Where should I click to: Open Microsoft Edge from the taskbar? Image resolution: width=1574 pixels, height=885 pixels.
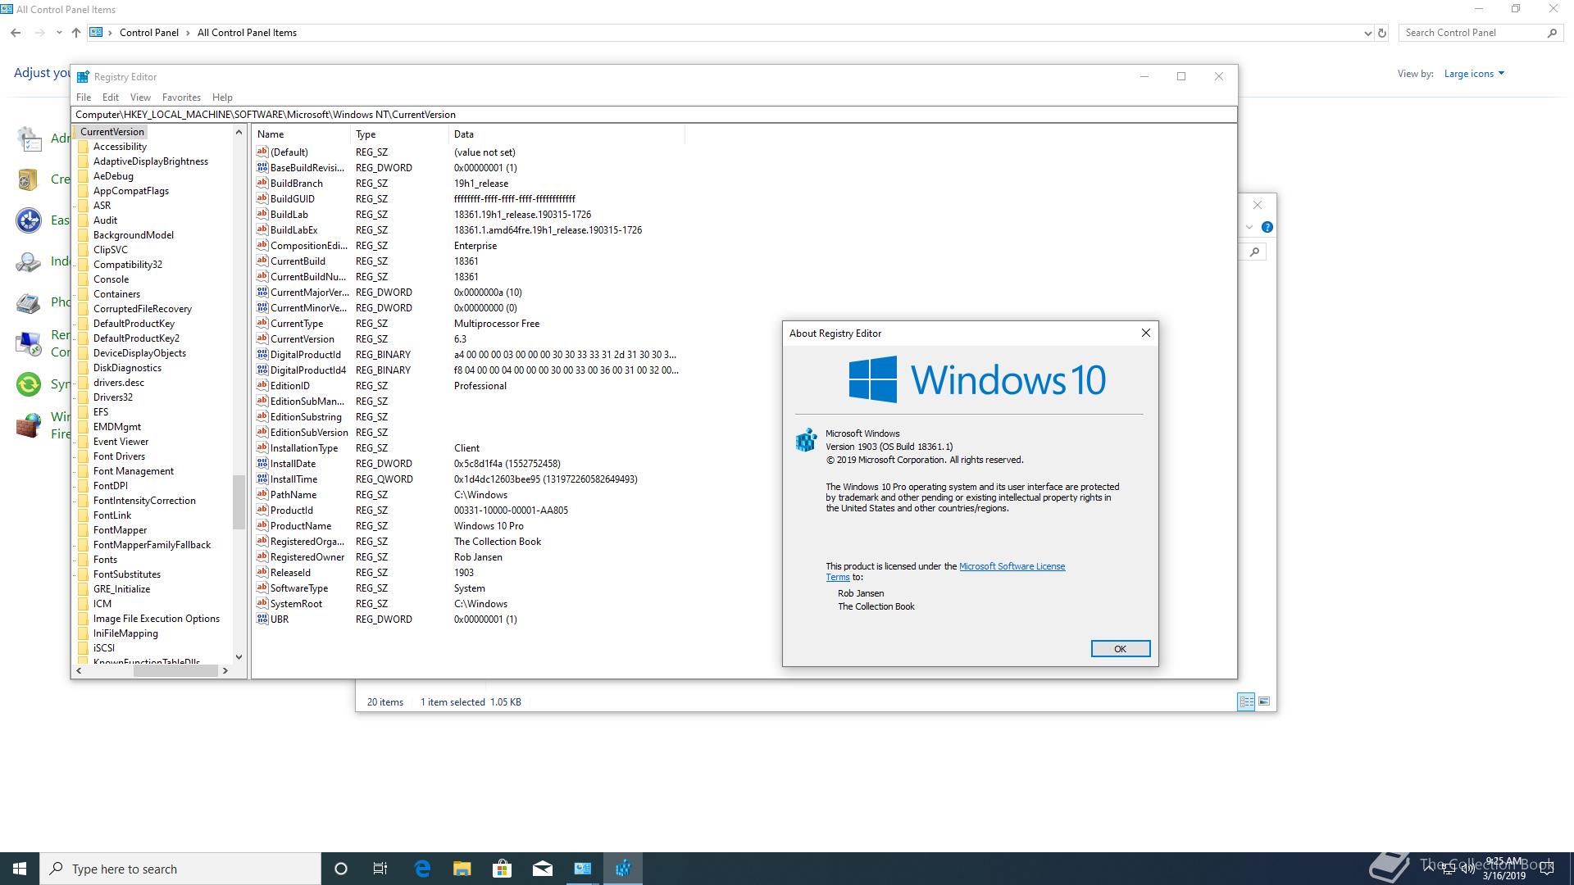point(422,869)
